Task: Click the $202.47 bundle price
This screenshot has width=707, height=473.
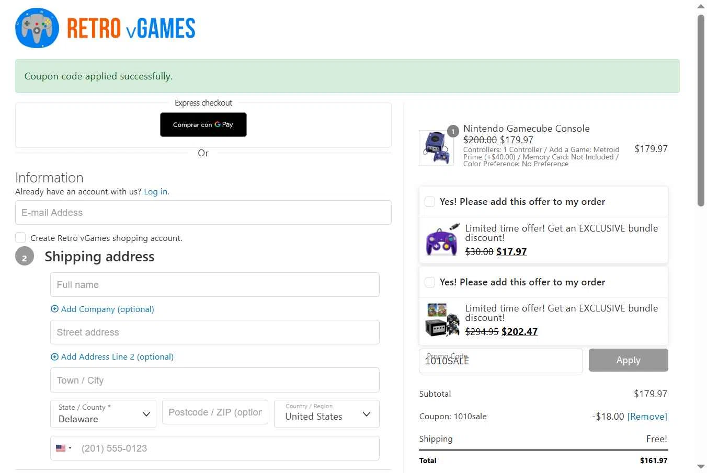Action: coord(519,331)
